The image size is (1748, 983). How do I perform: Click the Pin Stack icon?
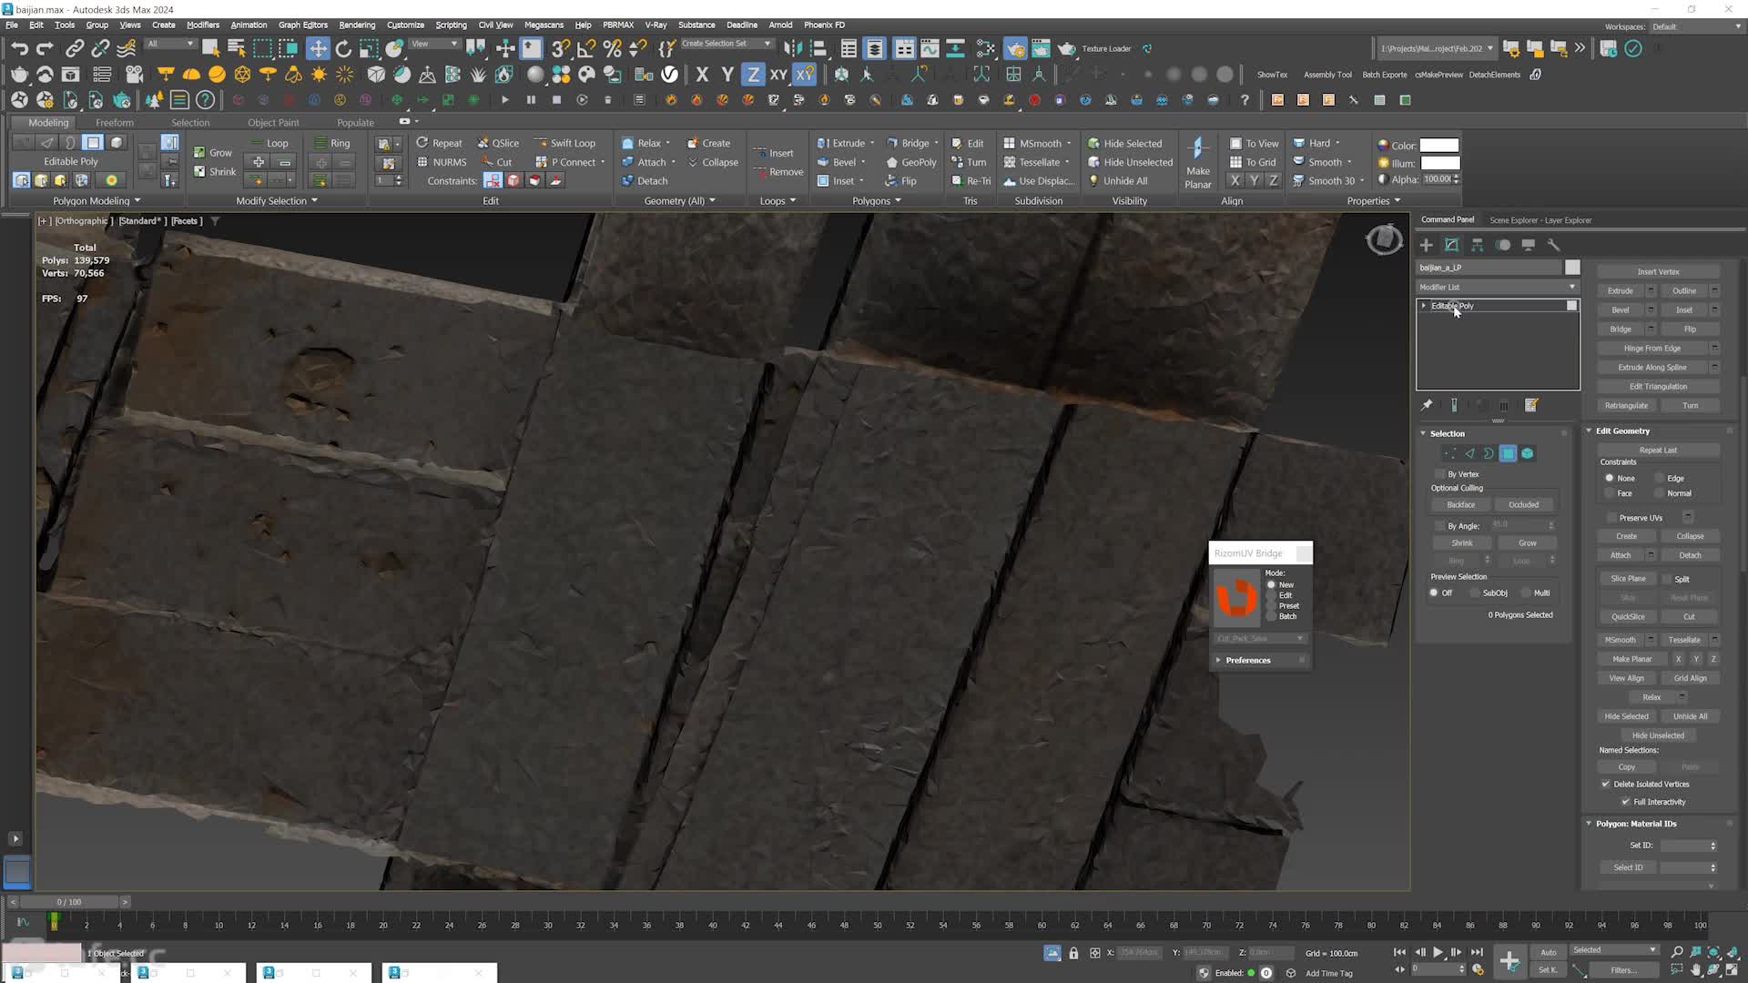1427,405
